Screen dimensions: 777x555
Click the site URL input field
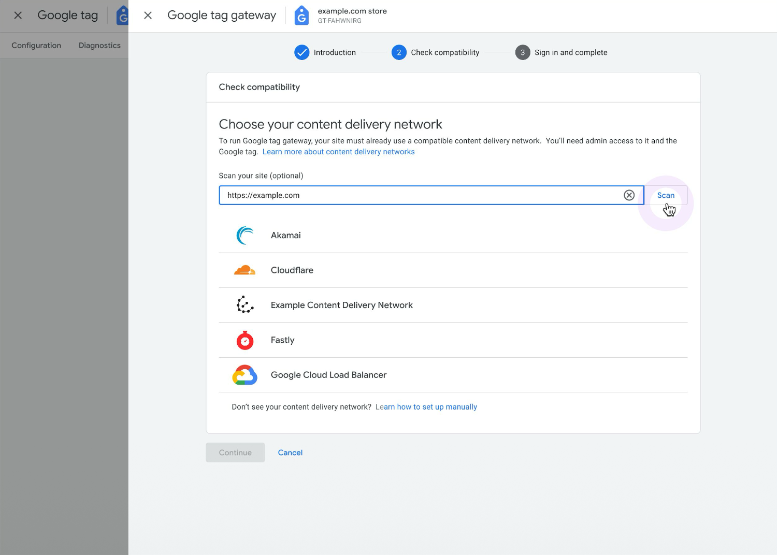414,195
